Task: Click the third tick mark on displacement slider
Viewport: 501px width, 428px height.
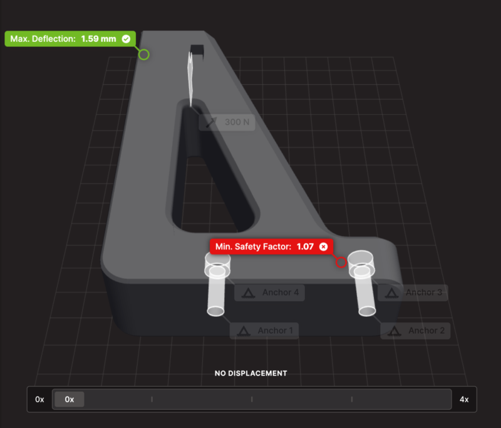Action: [352, 399]
